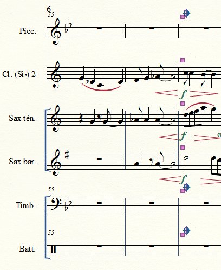Click the whole rest in Piccolo's first measure

pyautogui.click(x=99, y=28)
